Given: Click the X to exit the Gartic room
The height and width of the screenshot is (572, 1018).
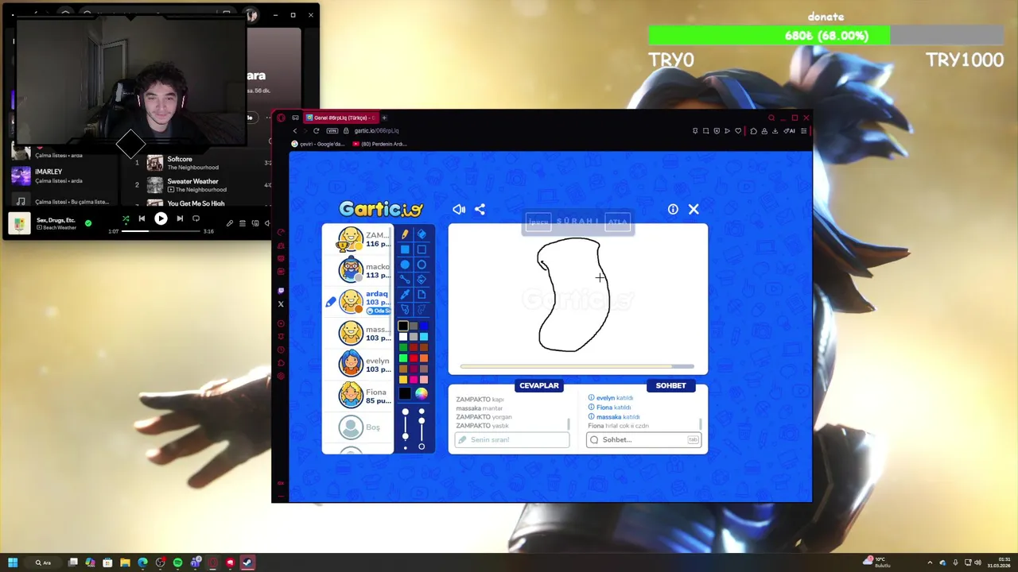Looking at the screenshot, I should pos(694,209).
